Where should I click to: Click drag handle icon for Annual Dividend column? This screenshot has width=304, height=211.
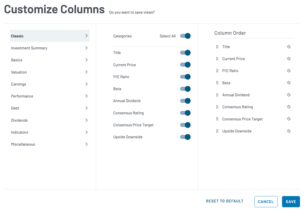(217, 95)
